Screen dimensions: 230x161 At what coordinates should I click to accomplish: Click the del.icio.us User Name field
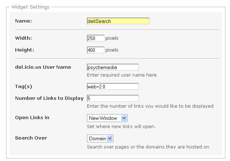[113, 67]
